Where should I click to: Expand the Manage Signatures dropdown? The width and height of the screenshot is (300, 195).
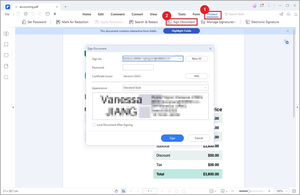tap(218, 22)
